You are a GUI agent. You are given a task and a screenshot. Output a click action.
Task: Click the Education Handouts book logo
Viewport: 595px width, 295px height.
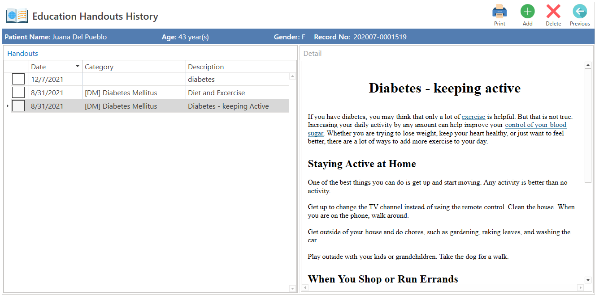point(17,16)
